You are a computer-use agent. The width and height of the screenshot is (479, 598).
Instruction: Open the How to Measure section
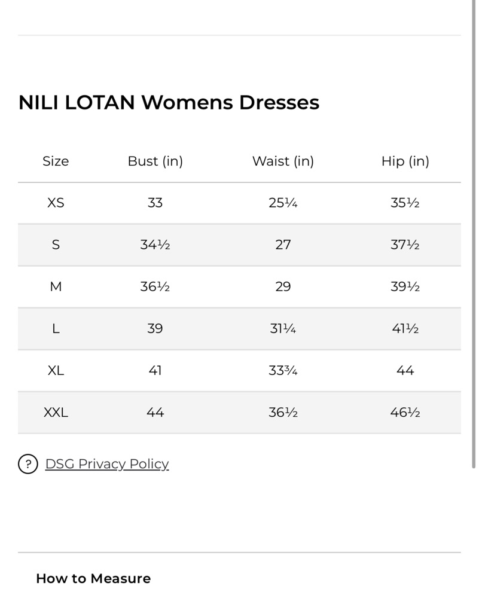93,578
